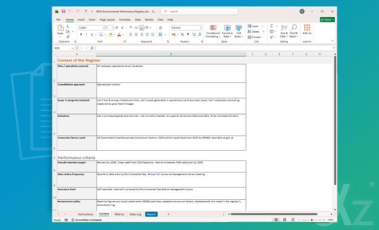Toggle Underline formatting
Image resolution: width=379 pixels, height=230 pixels.
pyautogui.click(x=92, y=34)
